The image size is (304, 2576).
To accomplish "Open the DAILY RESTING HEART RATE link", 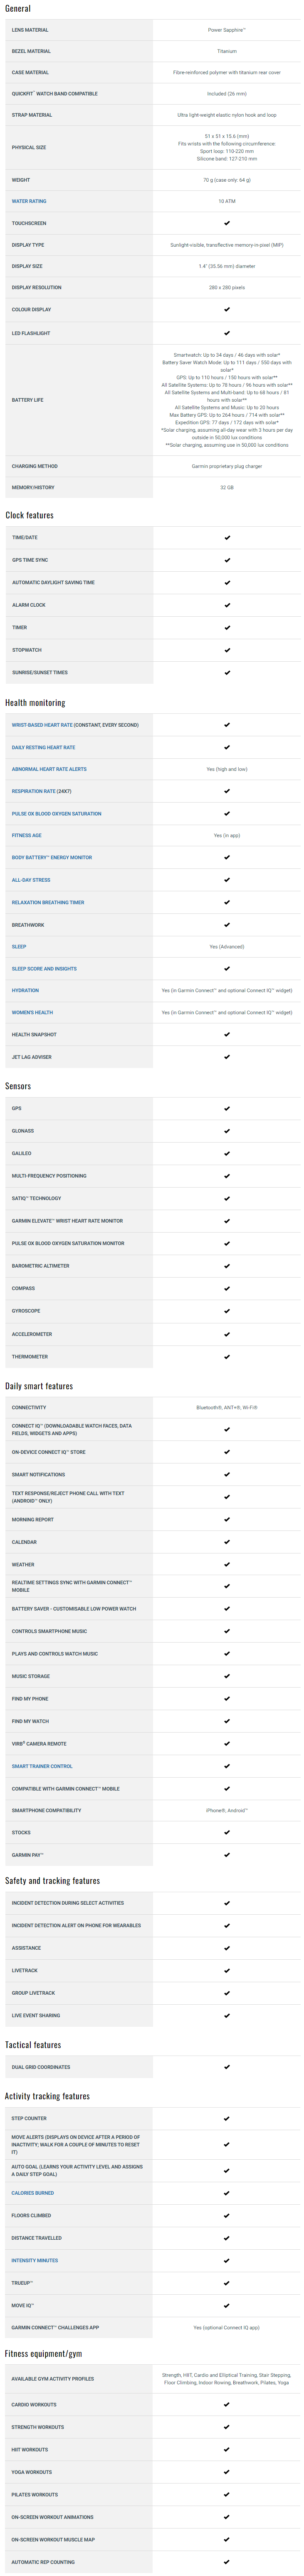I will (43, 747).
